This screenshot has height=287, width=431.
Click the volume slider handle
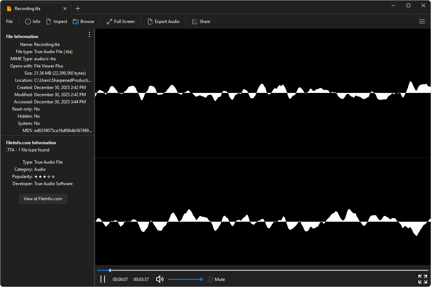(201, 279)
